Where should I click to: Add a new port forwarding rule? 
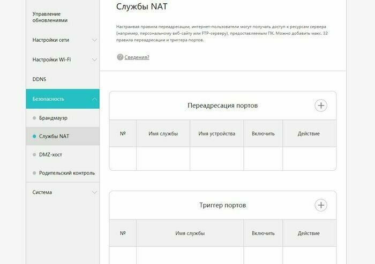(320, 105)
